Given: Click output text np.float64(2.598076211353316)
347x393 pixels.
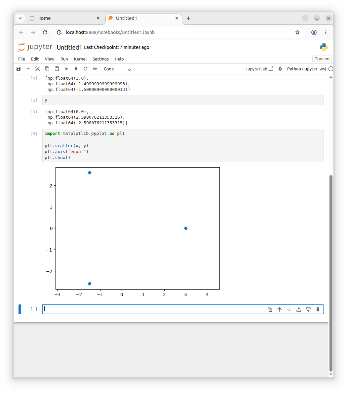Looking at the screenshot, I should (85, 117).
